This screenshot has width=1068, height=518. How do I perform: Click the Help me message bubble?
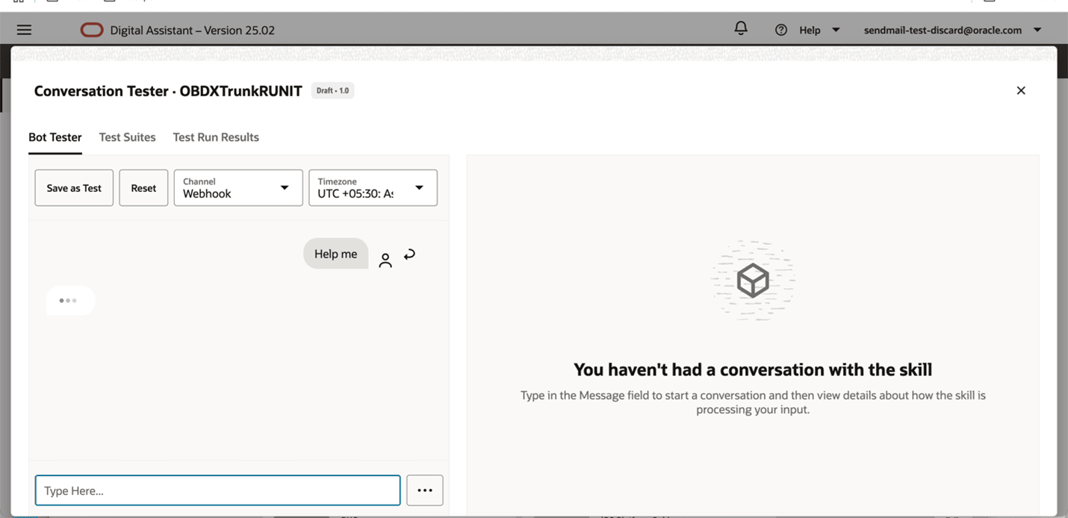coord(336,254)
